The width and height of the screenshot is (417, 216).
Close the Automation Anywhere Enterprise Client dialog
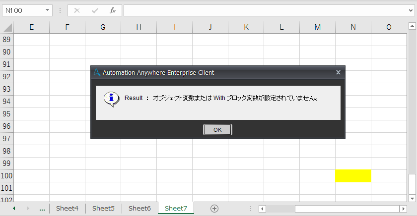point(338,72)
